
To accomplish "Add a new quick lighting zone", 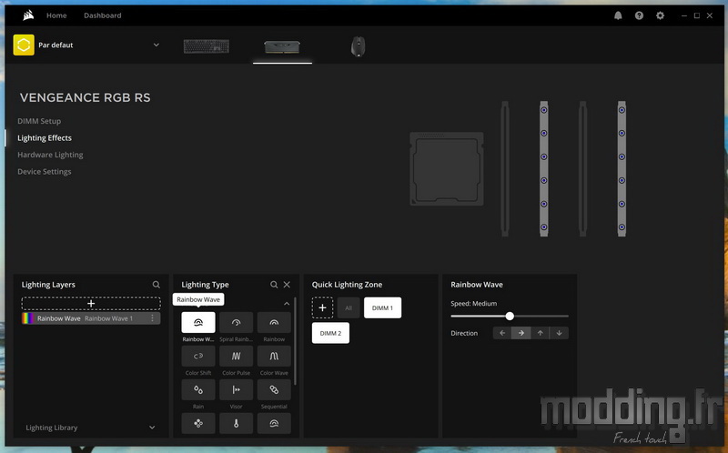I will pyautogui.click(x=322, y=307).
